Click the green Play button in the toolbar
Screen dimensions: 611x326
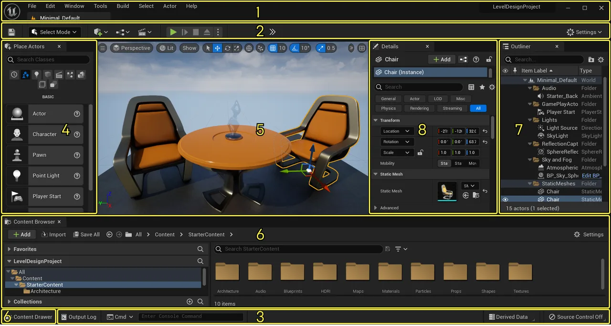(x=173, y=32)
